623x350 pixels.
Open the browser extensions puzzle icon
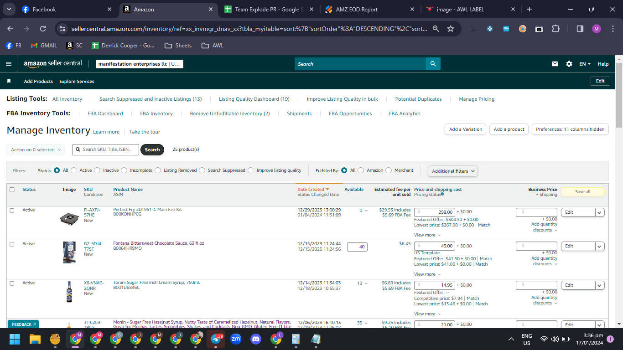pos(556,29)
